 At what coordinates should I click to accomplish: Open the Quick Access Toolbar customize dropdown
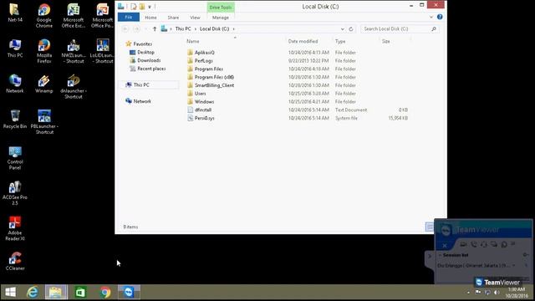click(x=150, y=7)
